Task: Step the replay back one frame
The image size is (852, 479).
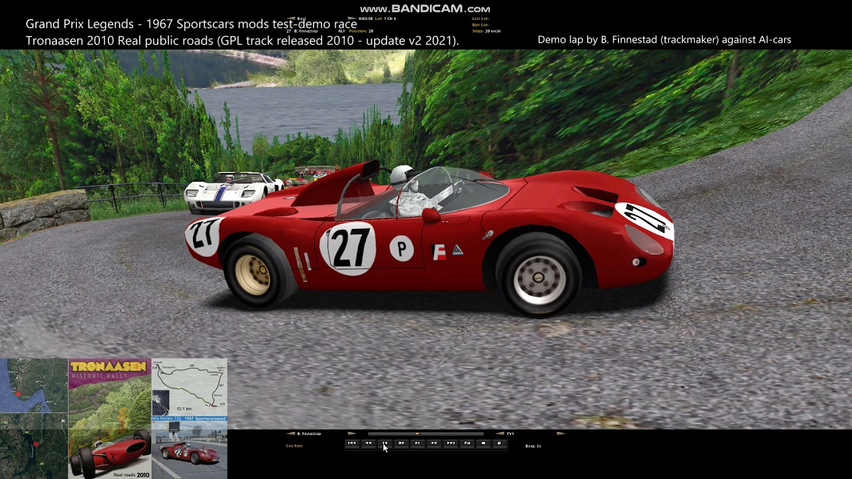Action: pos(385,443)
